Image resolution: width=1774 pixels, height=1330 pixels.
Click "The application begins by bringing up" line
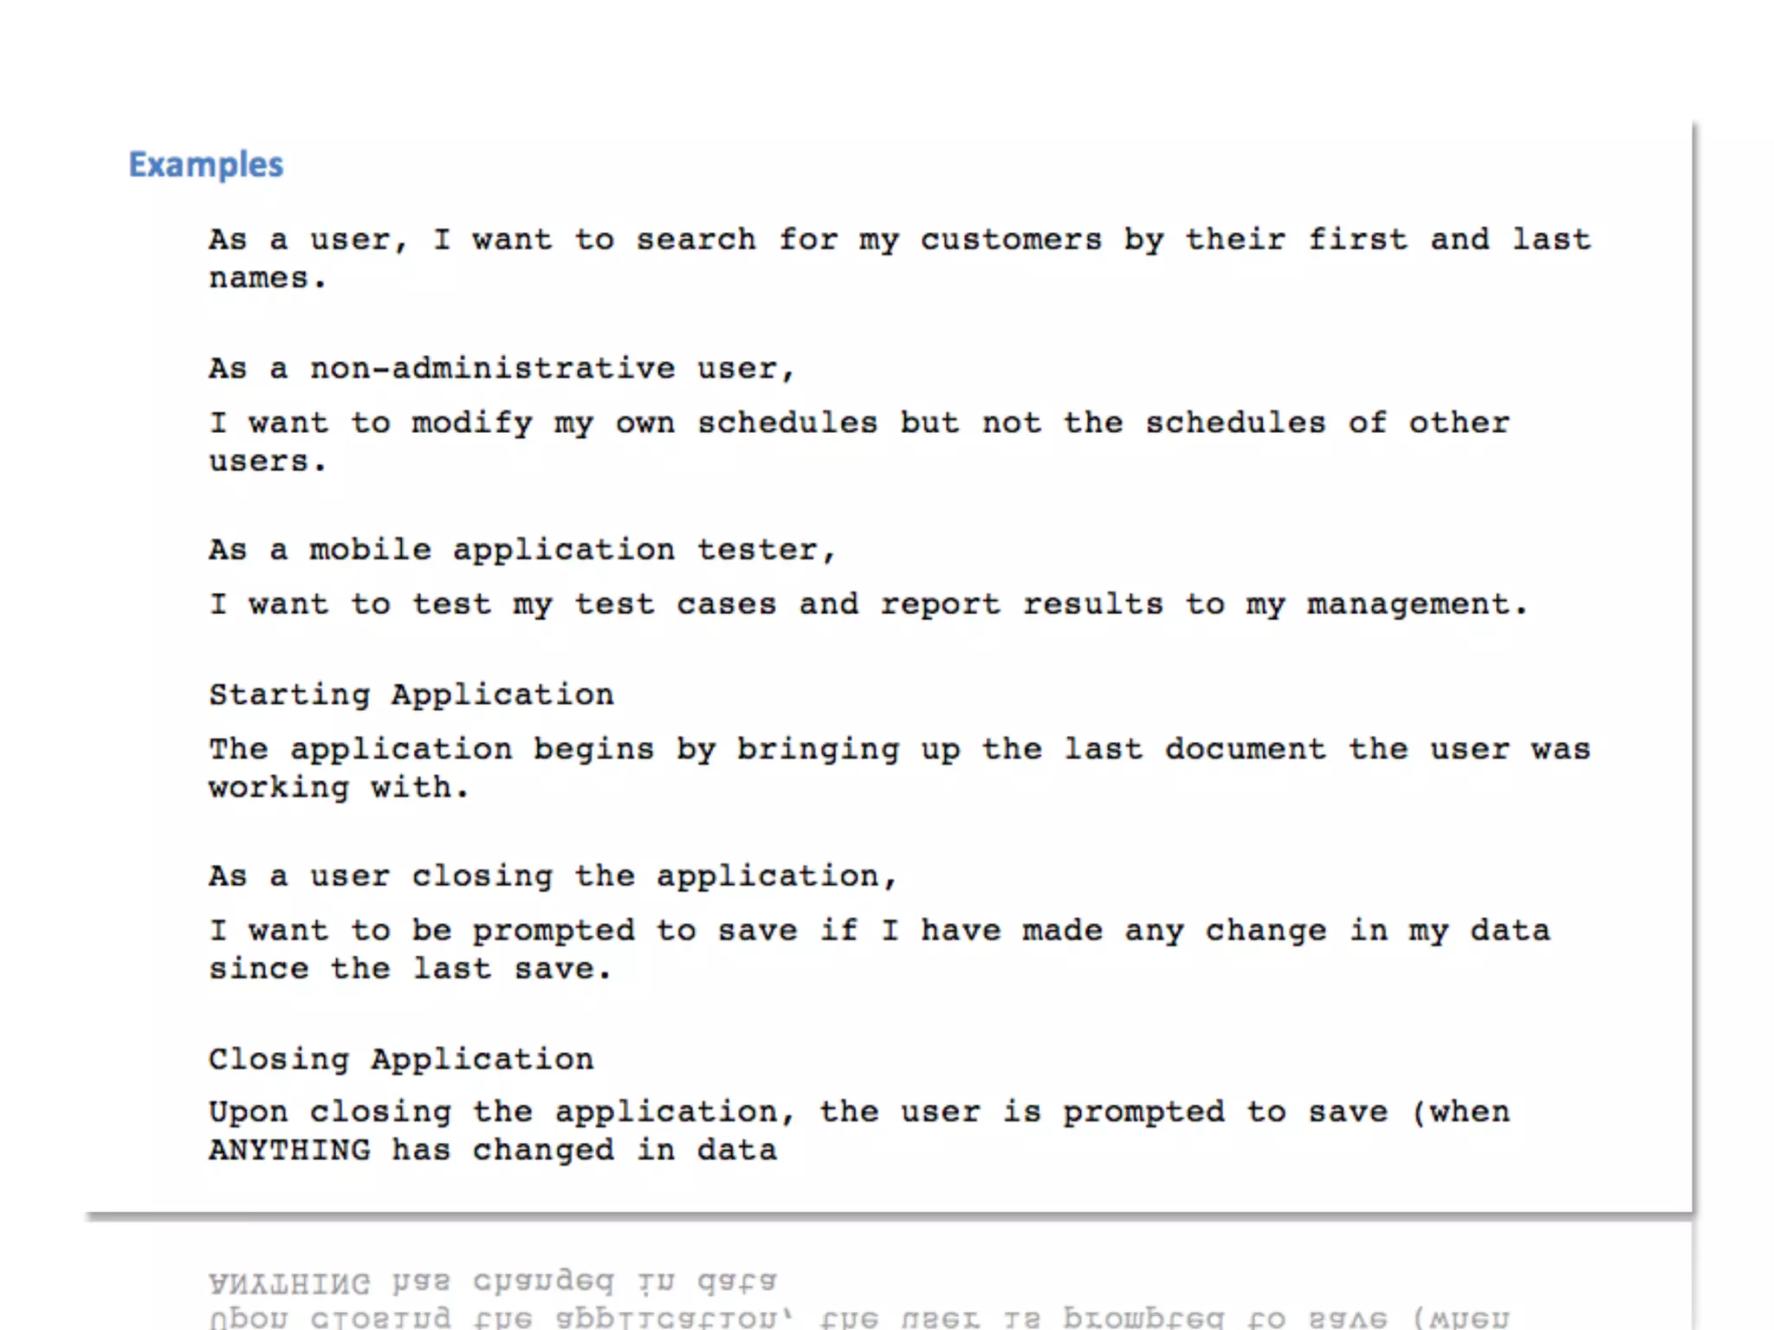[900, 749]
